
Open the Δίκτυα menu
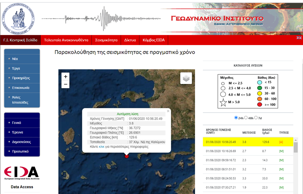130,40
